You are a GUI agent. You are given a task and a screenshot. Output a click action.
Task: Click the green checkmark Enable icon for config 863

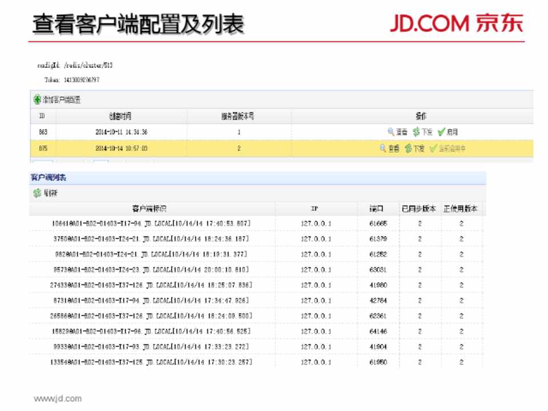441,132
